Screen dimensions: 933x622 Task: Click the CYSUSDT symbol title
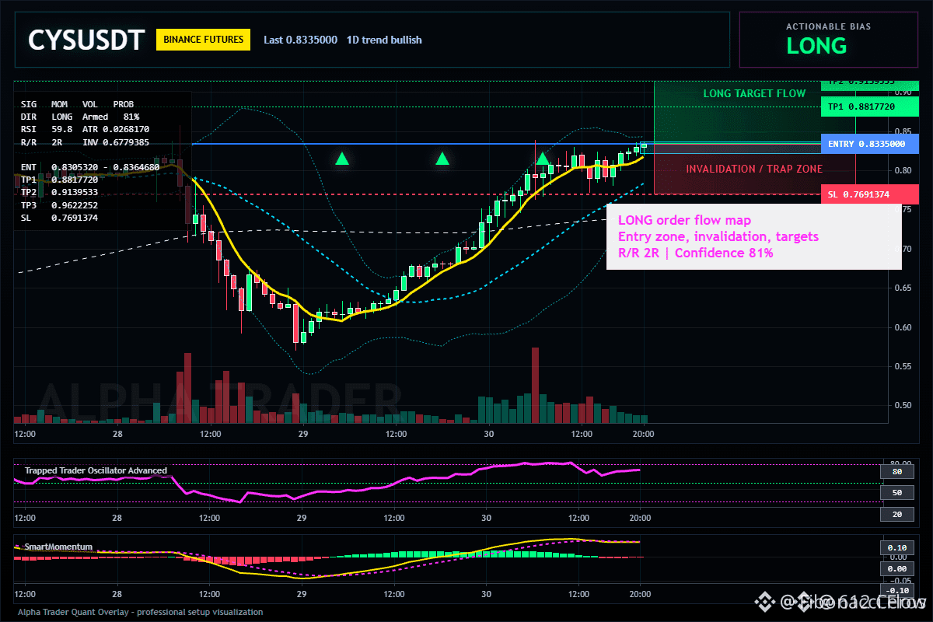86,40
